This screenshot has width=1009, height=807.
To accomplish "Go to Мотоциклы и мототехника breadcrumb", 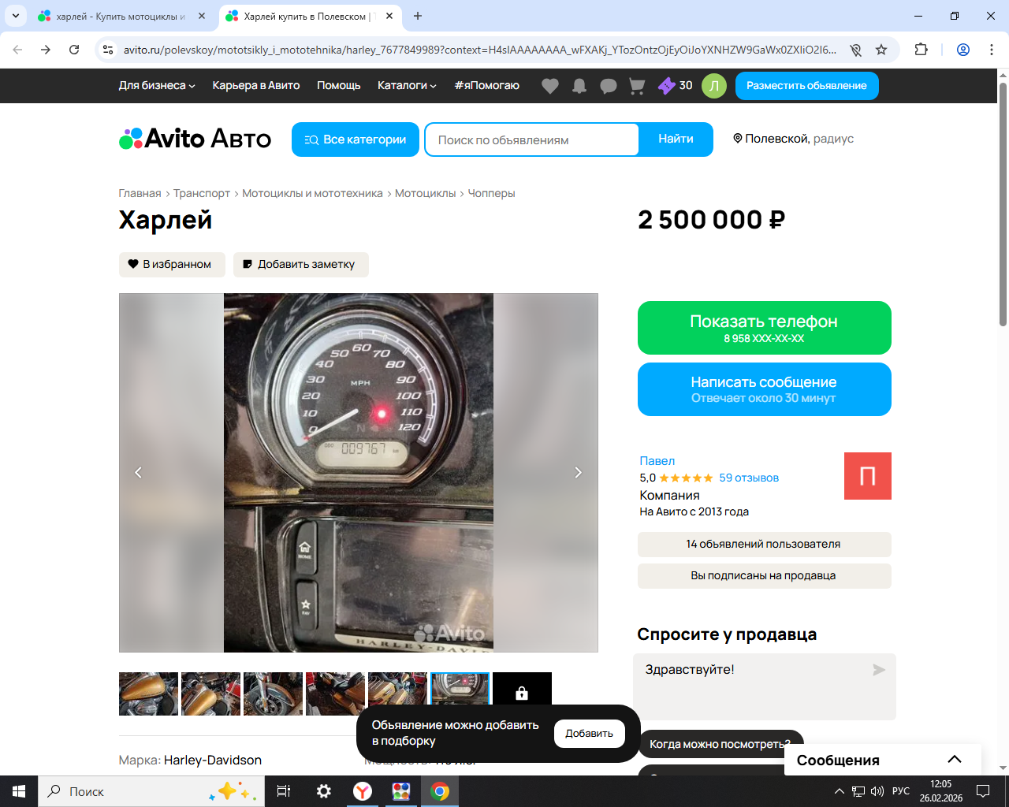I will coord(312,194).
